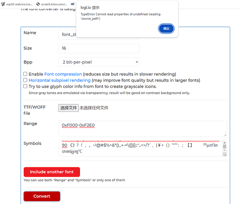Confirm the lvgl.io TypeError alert dialog

166,29
